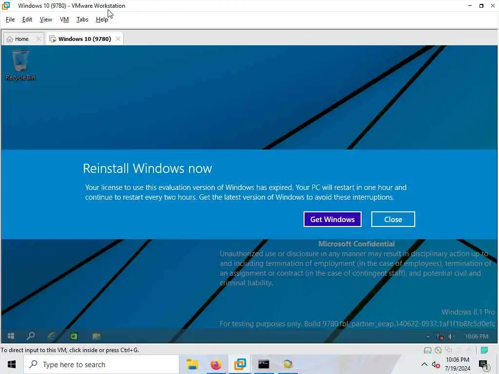Restore down the VMware Workstation window
The height and width of the screenshot is (374, 499).
tap(481, 6)
